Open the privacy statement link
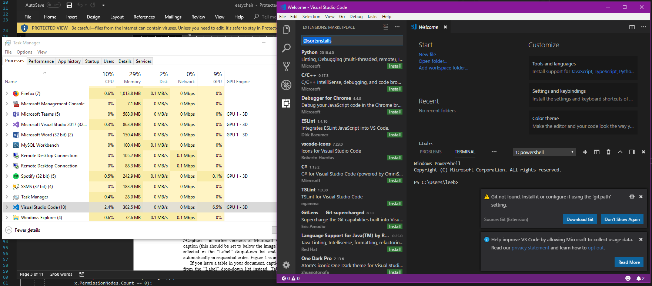Image resolution: width=652 pixels, height=286 pixels. tap(531, 248)
